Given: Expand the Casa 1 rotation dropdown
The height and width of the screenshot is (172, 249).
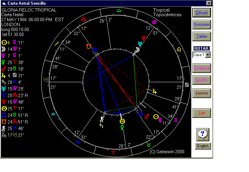Looking at the screenshot, I should pyautogui.click(x=208, y=55).
